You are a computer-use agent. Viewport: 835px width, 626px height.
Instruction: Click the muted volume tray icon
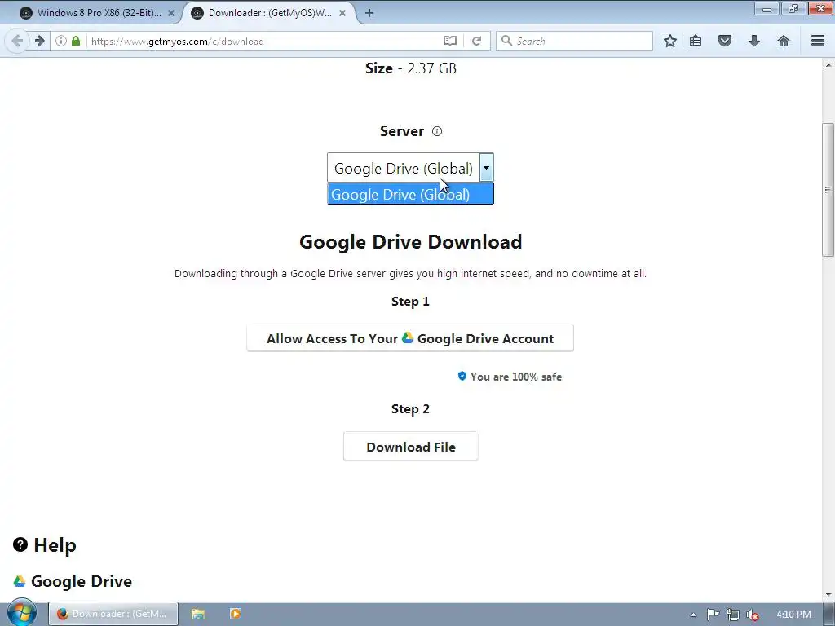pyautogui.click(x=752, y=615)
